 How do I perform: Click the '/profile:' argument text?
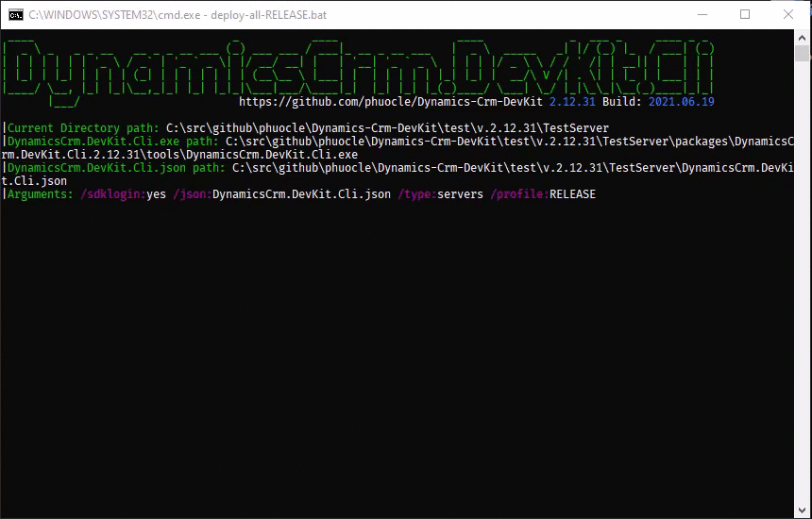[519, 194]
